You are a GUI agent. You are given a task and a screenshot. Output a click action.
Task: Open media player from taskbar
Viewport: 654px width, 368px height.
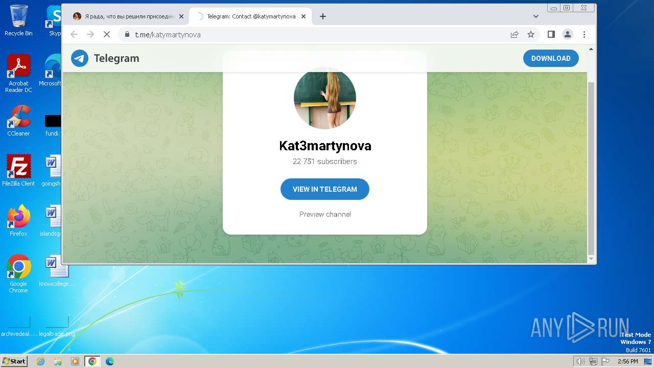click(75, 361)
